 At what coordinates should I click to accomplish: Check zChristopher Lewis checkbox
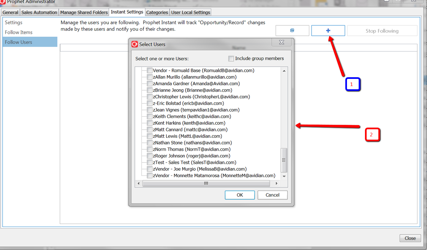(150, 97)
